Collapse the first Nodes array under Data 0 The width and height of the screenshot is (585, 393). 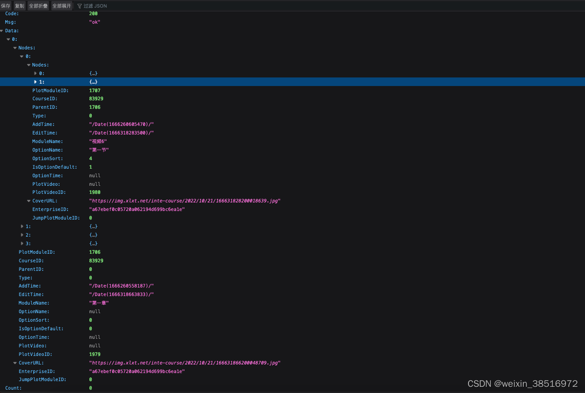(x=15, y=48)
